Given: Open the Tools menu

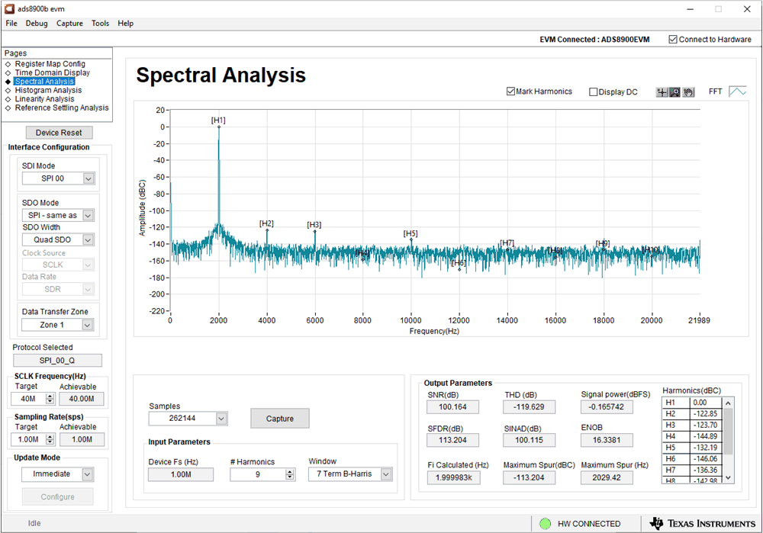Looking at the screenshot, I should (100, 24).
